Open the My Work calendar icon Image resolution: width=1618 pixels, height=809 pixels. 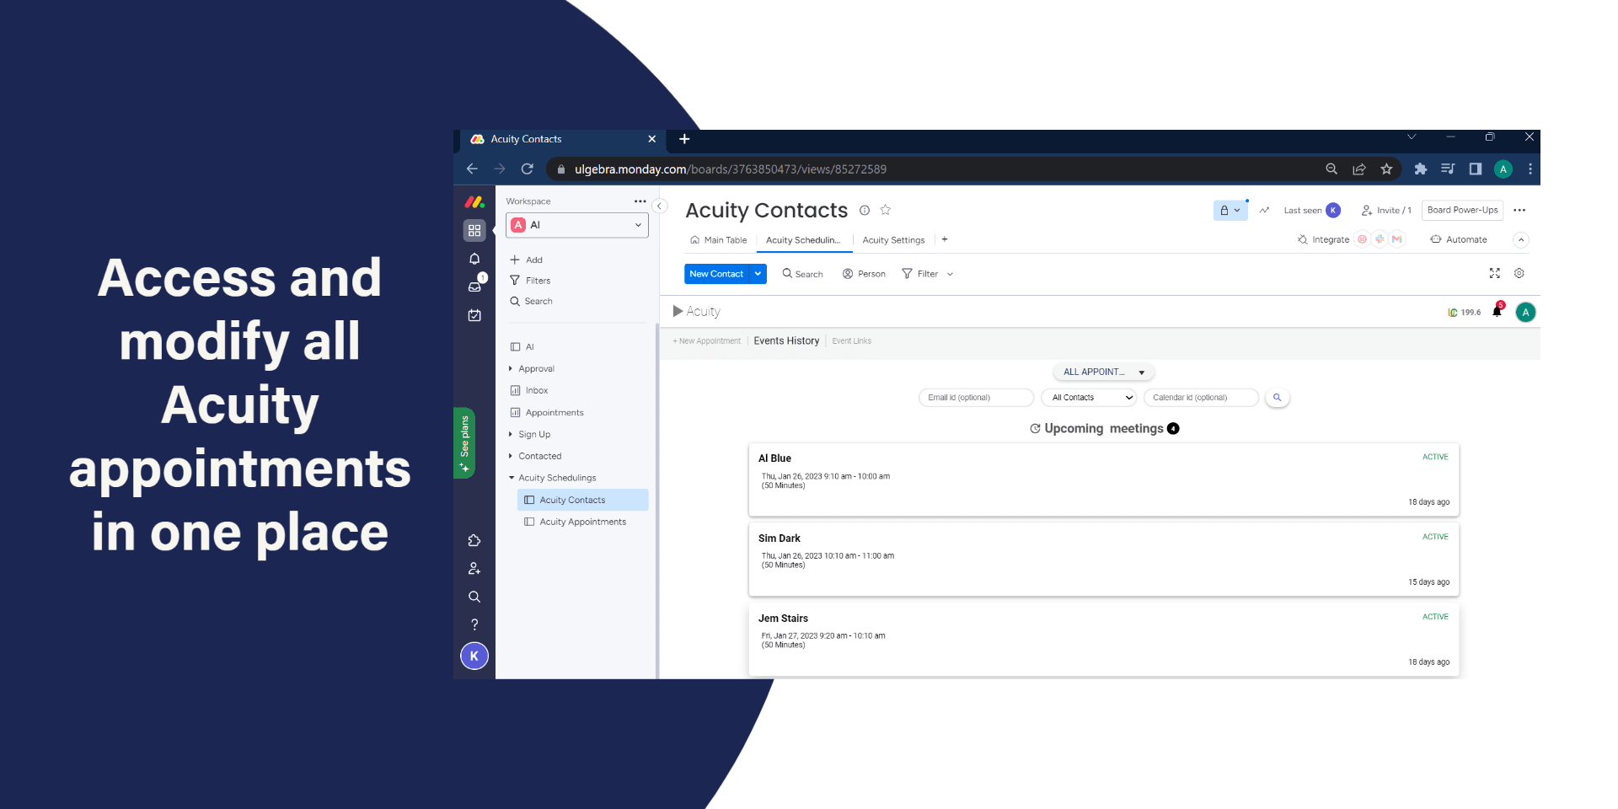tap(474, 315)
